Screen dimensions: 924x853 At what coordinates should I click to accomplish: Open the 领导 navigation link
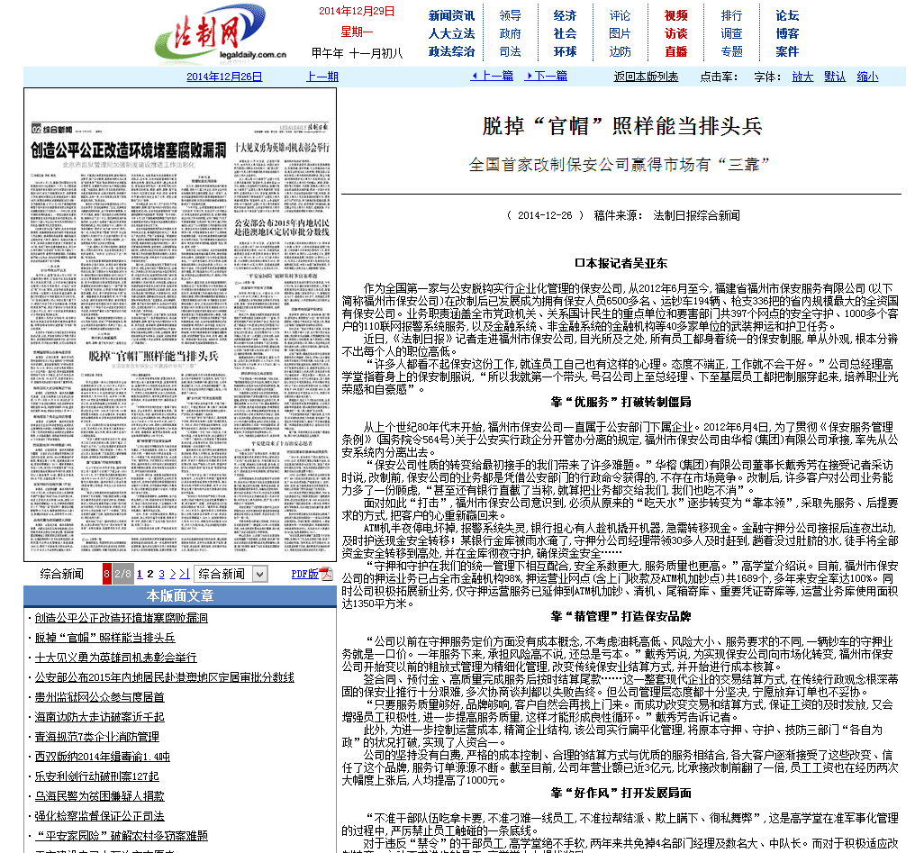pyautogui.click(x=510, y=16)
